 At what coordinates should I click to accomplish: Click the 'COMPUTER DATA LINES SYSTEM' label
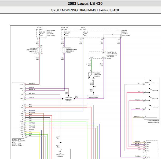tap(68, 99)
